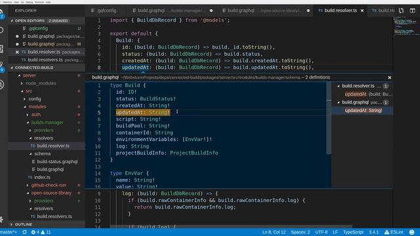Screen dimensions: 420x236
Task: Collapse build.graphql group in peek results
Action: pyautogui.click(x=339, y=102)
